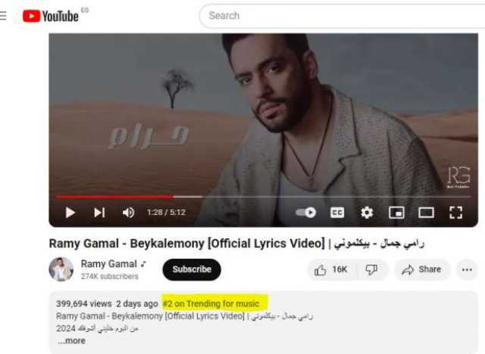Open the Share dialog

point(421,270)
